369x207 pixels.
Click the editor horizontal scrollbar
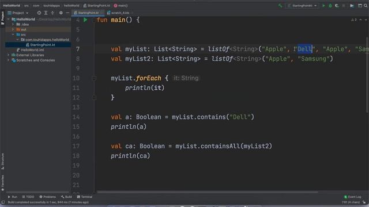[x=207, y=192]
